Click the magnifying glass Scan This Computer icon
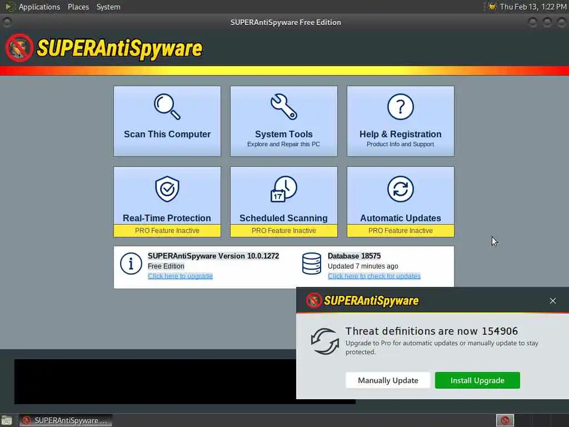 167,106
